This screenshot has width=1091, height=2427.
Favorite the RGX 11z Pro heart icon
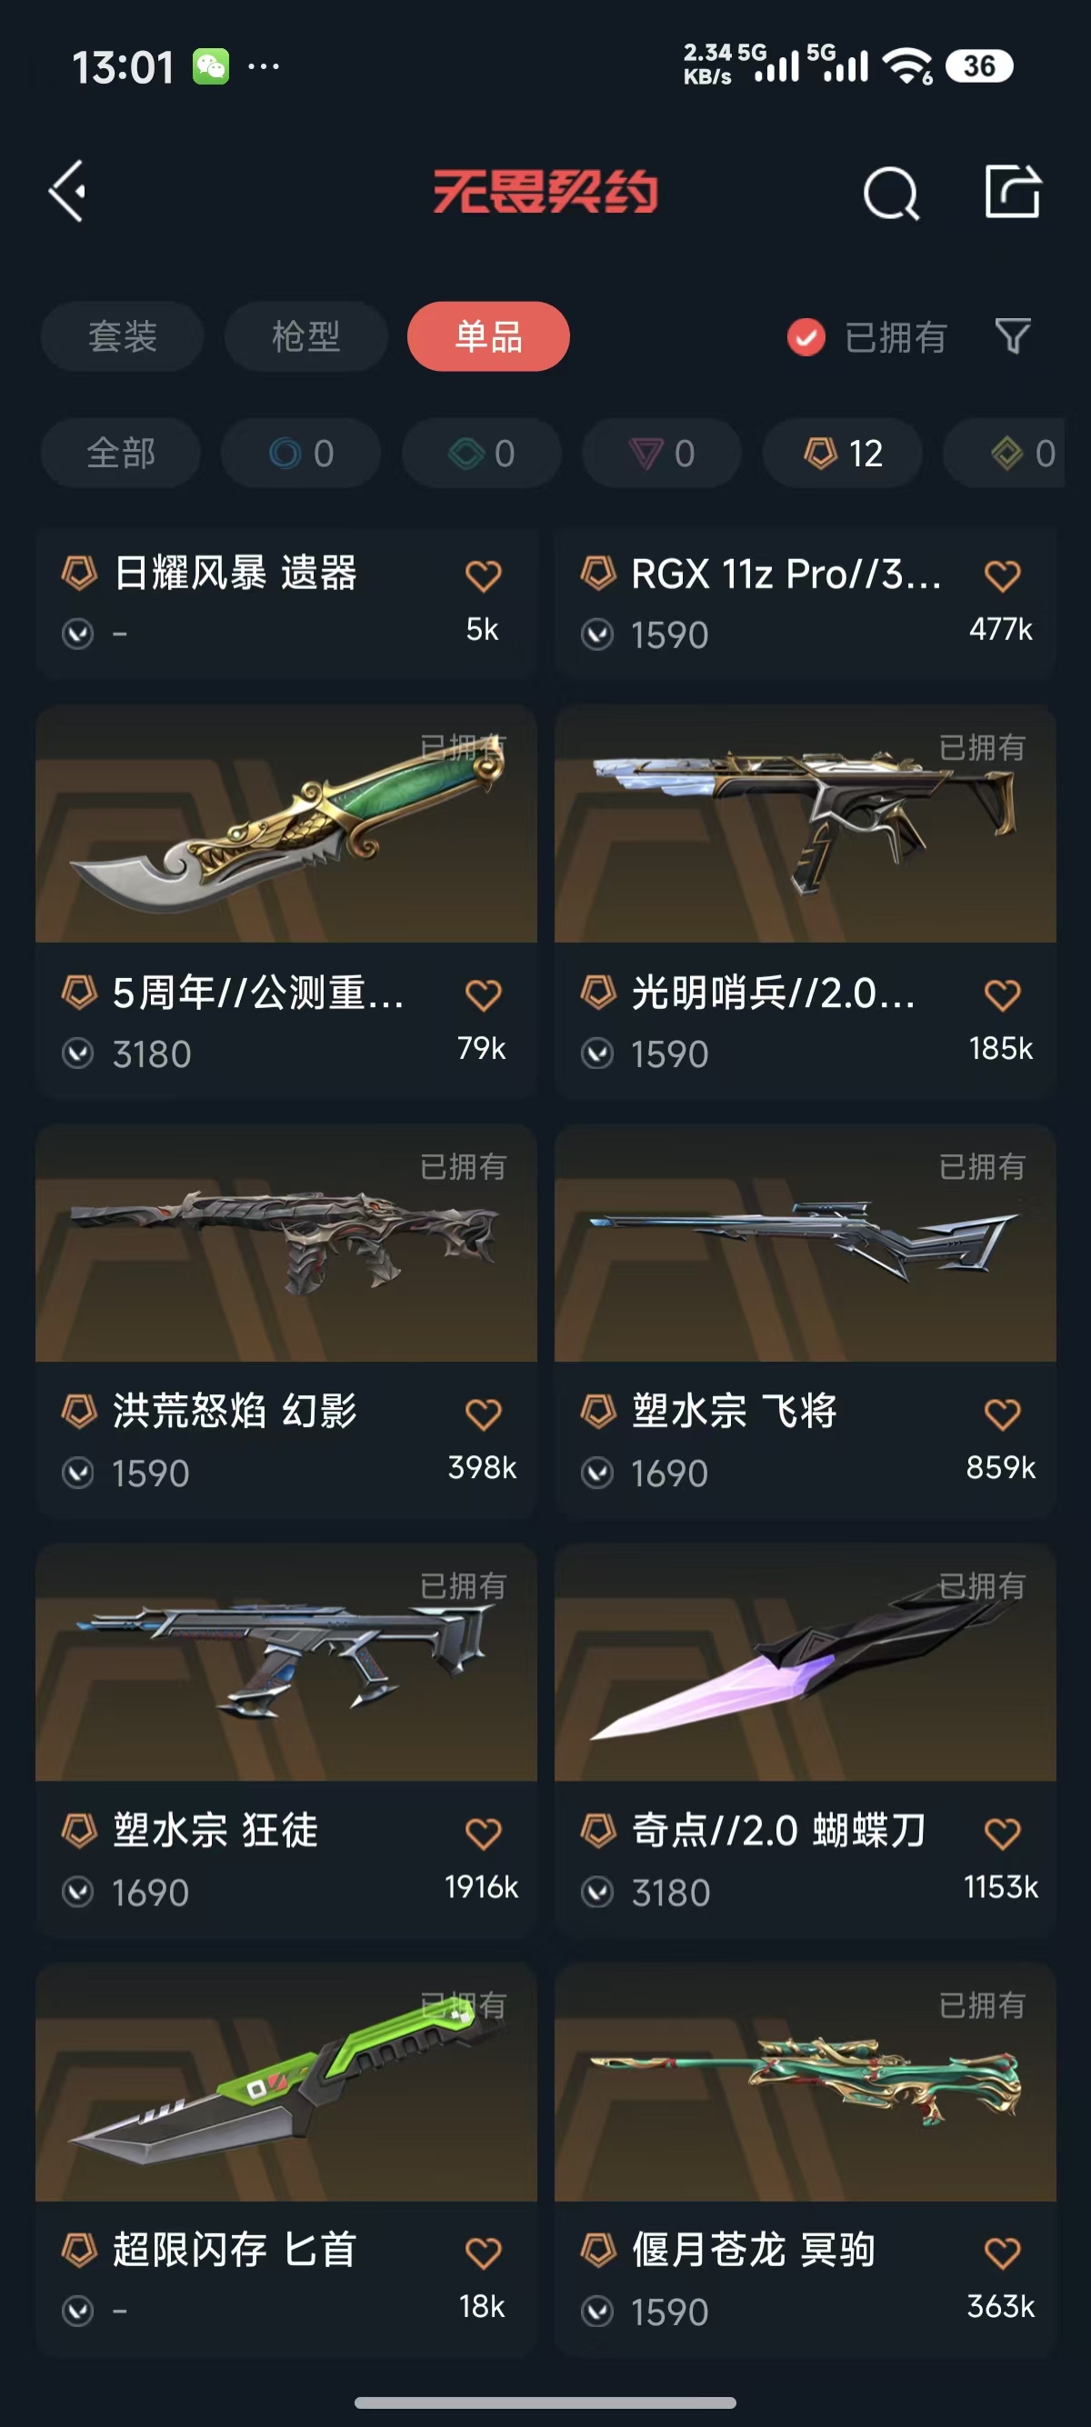[x=1003, y=574]
